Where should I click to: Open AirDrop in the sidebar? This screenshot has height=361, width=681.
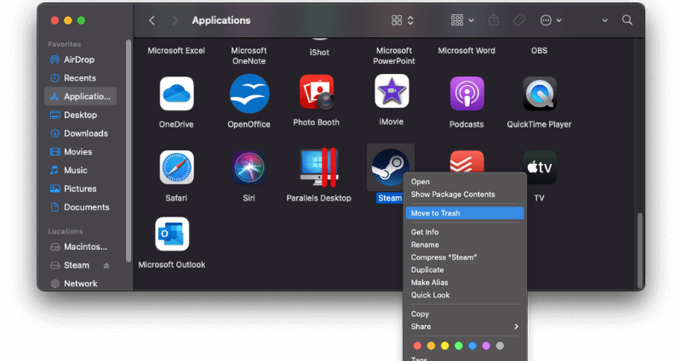click(80, 59)
